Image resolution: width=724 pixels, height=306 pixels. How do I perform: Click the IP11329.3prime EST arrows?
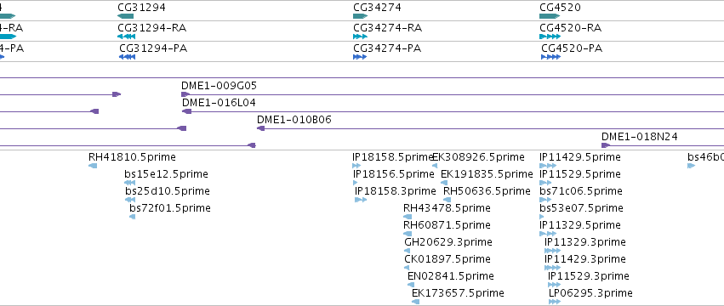552,251
